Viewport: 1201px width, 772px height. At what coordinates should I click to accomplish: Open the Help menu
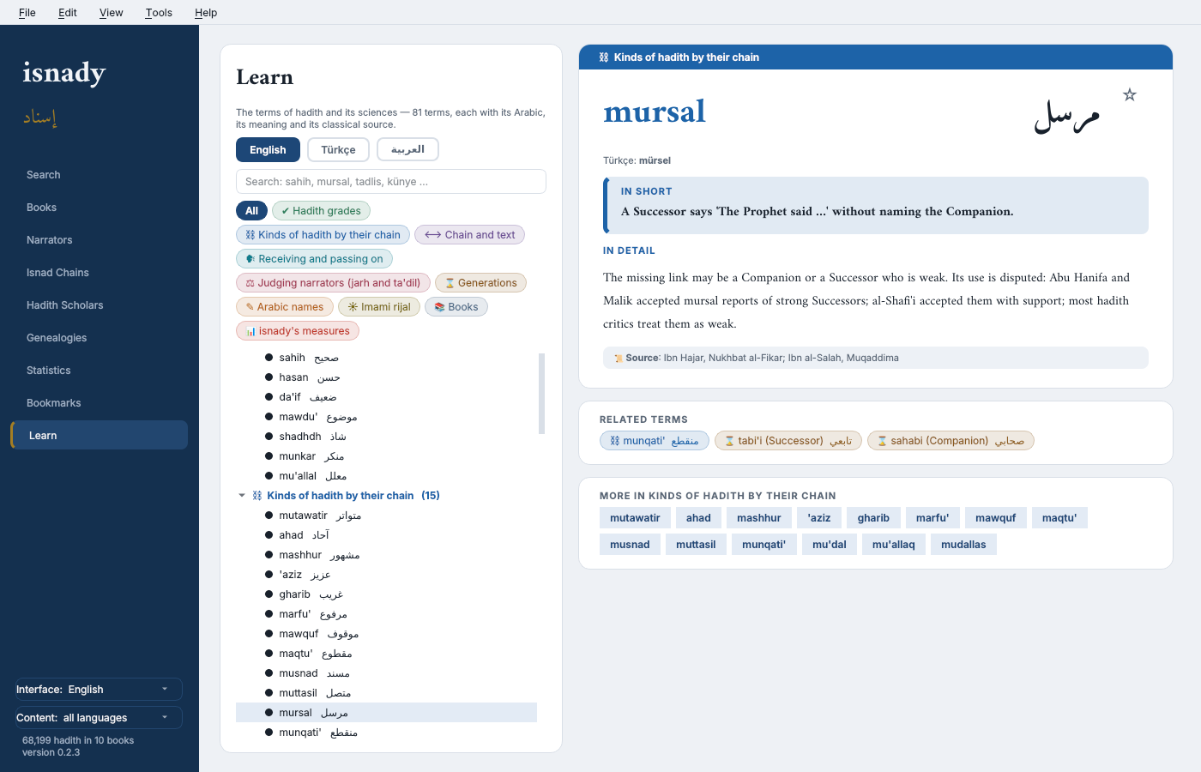(206, 12)
